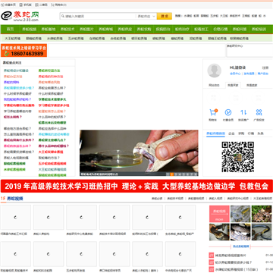Switch to the 行情 tab above the QR code
Image resolution: width=273 pixels, height=273 pixels.
click(x=251, y=133)
